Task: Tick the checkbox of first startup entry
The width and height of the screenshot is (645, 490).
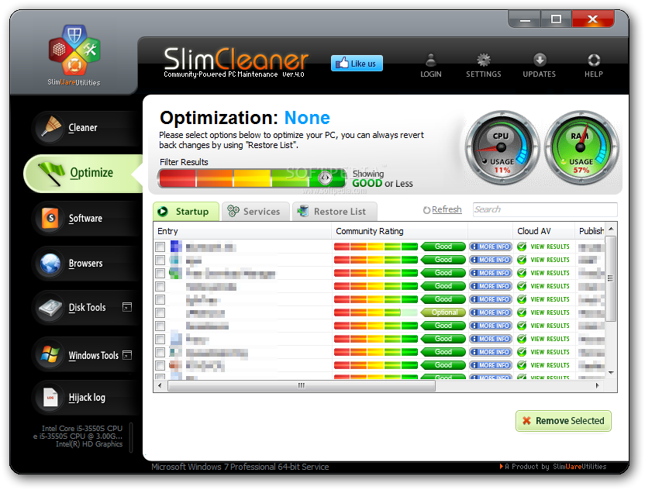Action: [160, 247]
